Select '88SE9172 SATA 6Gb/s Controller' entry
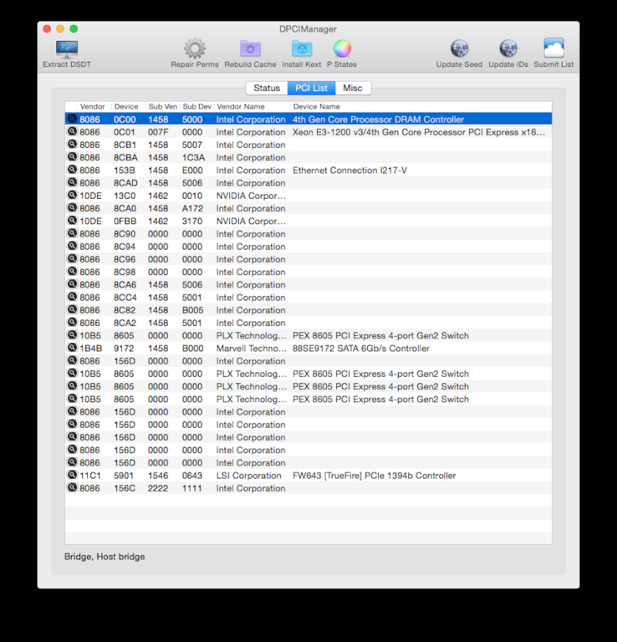 click(x=361, y=348)
